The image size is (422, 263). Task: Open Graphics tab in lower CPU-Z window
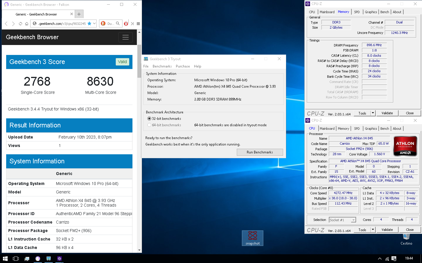pyautogui.click(x=371, y=129)
